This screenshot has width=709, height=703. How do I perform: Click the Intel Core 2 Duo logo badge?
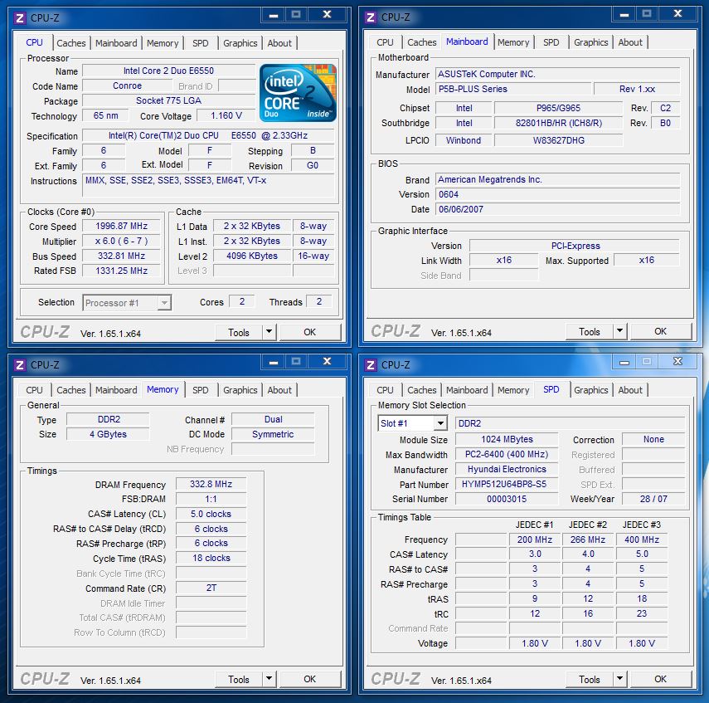(298, 93)
